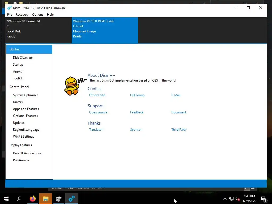Select the Utilities section header
This screenshot has width=272, height=204.
click(x=29, y=49)
